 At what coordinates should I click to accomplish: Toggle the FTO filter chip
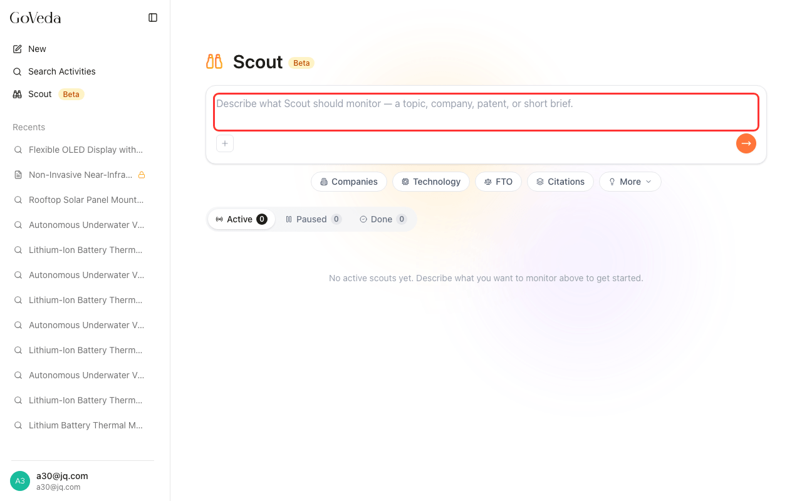[499, 182]
